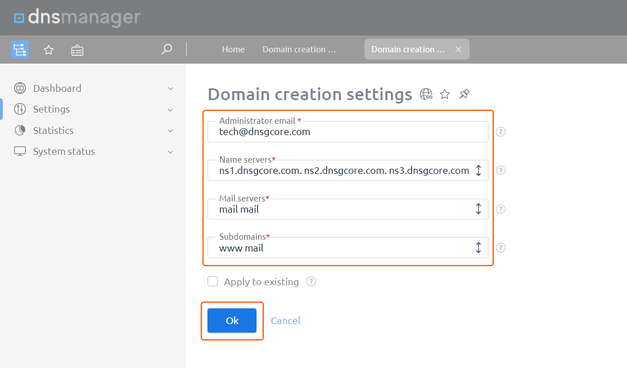
Task: Expand the Name servers field
Action: point(478,170)
